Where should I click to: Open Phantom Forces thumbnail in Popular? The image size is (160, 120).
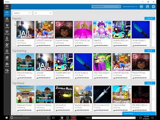pyautogui.click(x=64, y=30)
